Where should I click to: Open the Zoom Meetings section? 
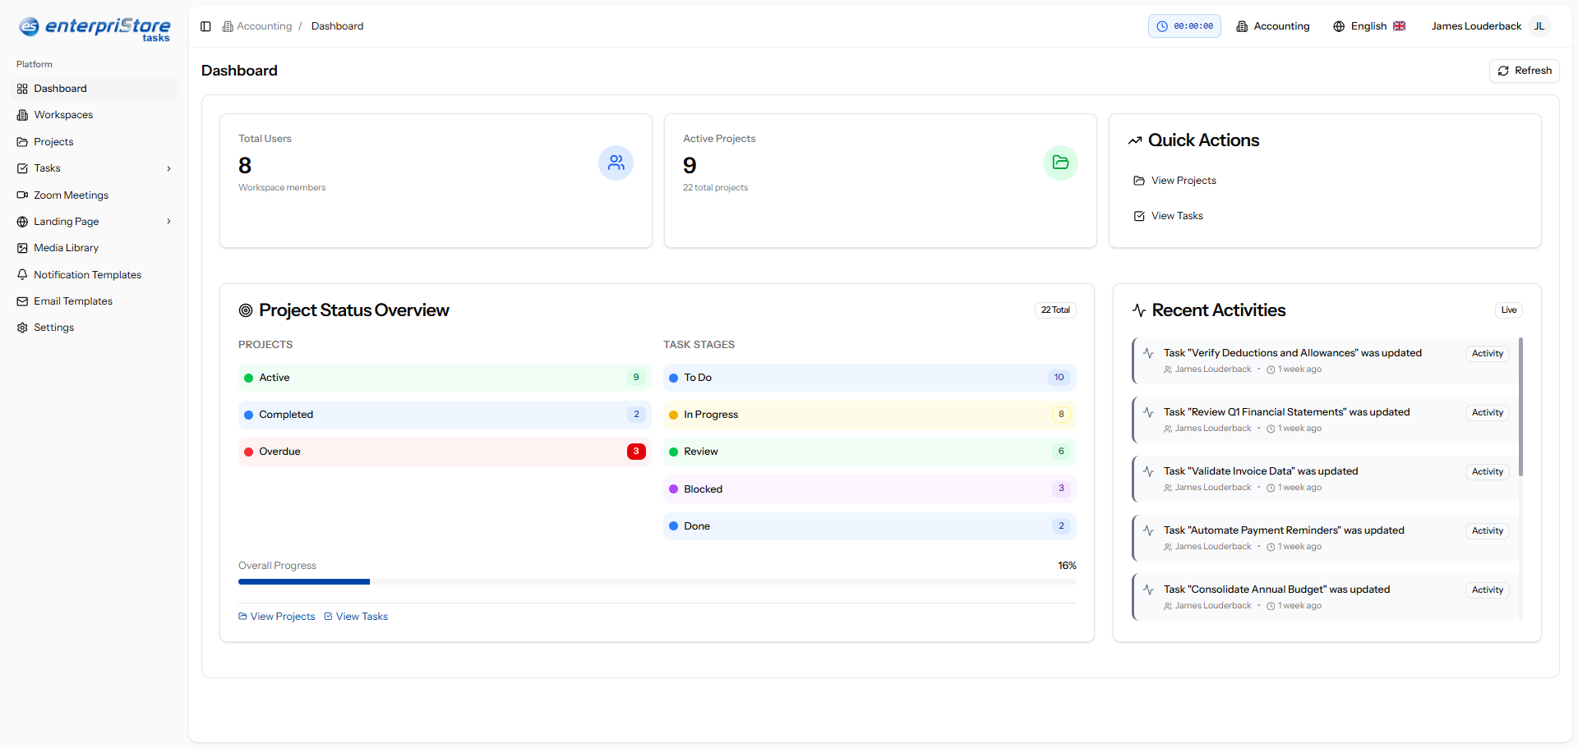[x=72, y=195]
